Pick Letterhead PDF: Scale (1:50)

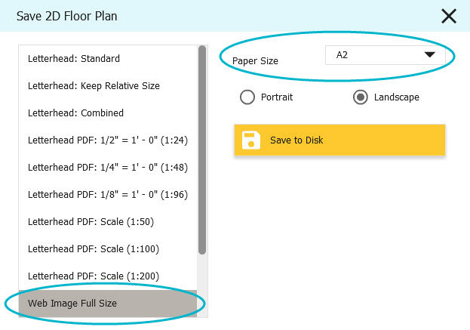tap(108, 222)
